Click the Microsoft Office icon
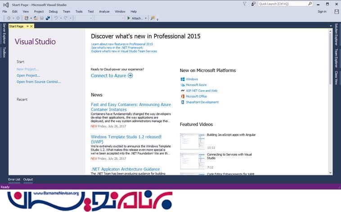Screen dimensions: 341x212 coord(183,96)
